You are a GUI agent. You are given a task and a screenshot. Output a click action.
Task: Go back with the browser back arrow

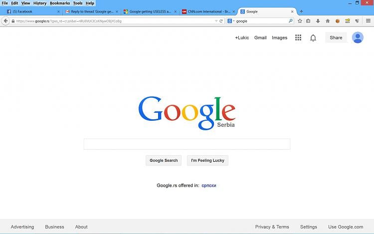pyautogui.click(x=5, y=21)
